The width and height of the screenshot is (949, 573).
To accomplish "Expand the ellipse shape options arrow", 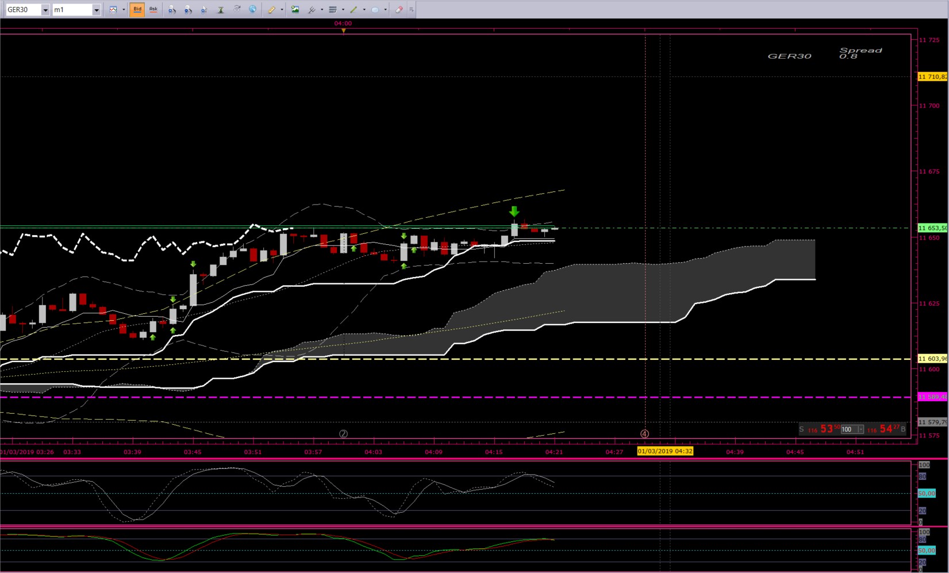I will [385, 10].
